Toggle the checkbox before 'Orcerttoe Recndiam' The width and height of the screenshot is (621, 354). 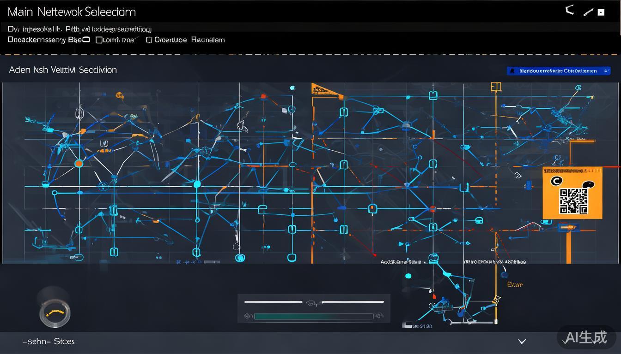[x=149, y=40]
